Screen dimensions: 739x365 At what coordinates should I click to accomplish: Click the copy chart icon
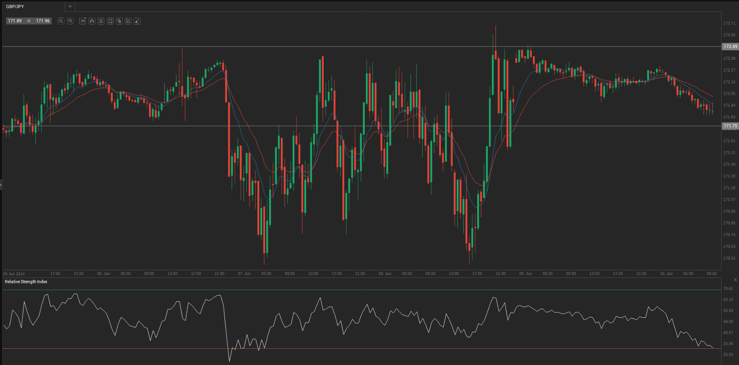pos(119,21)
